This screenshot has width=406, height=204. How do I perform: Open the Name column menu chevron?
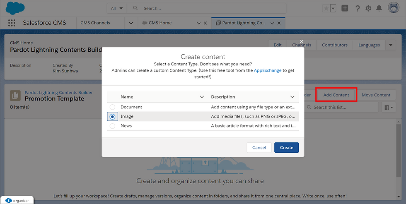(202, 97)
